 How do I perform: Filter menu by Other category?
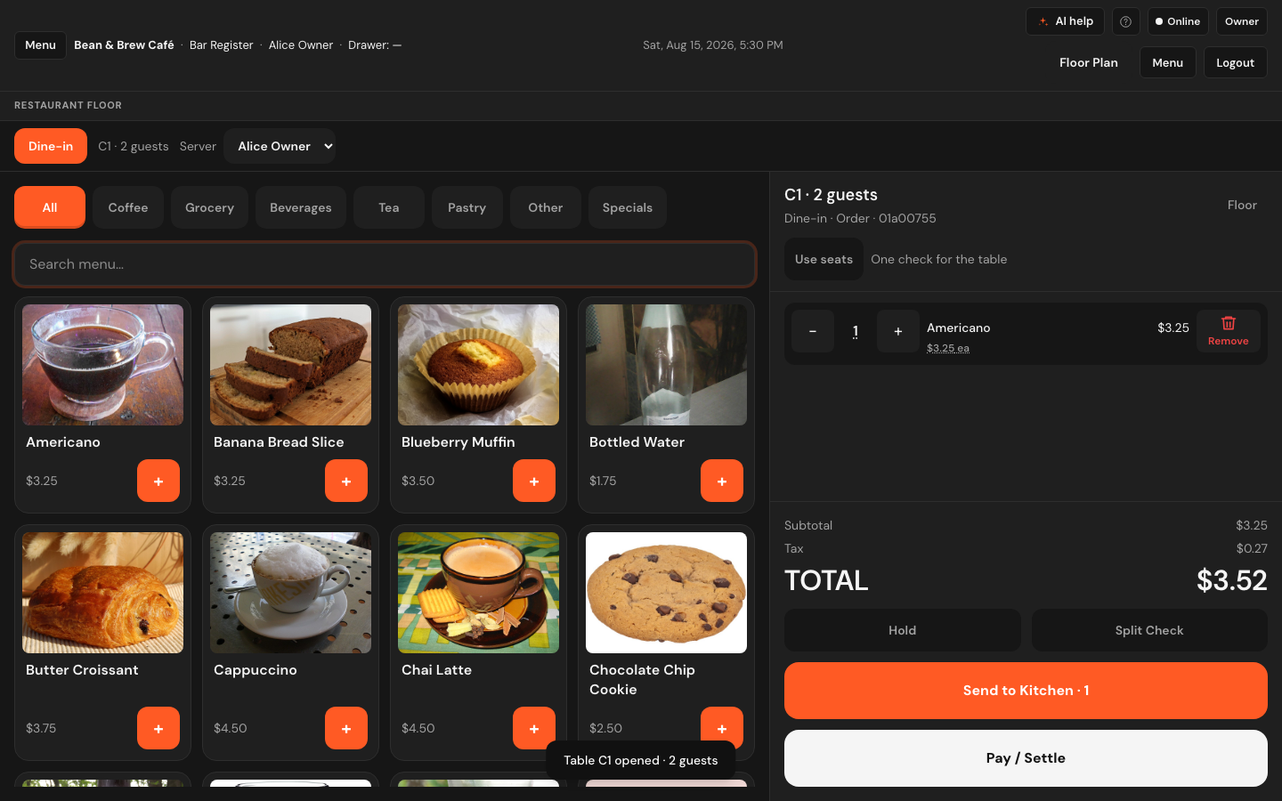click(x=546, y=207)
